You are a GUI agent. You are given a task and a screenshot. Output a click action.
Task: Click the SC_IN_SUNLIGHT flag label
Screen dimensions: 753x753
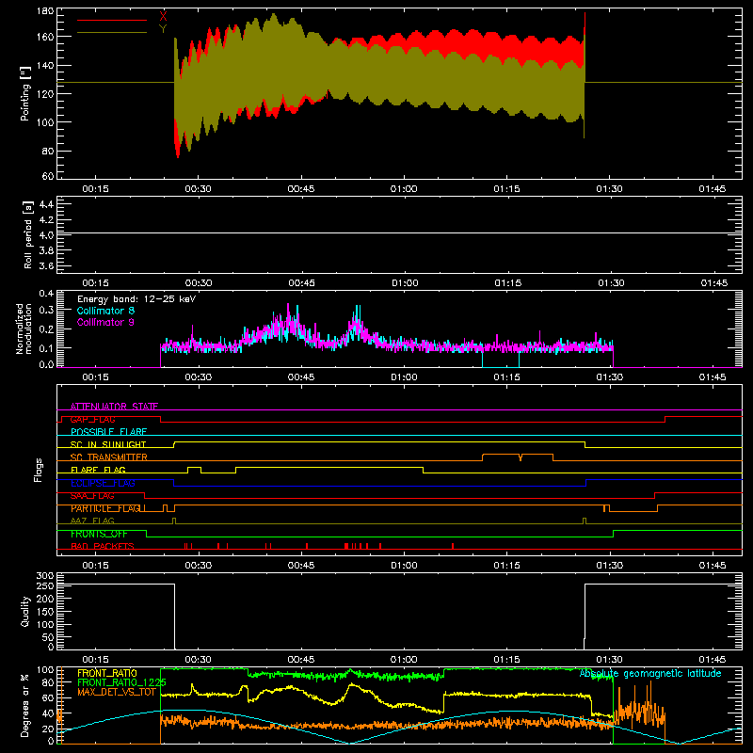(x=108, y=444)
